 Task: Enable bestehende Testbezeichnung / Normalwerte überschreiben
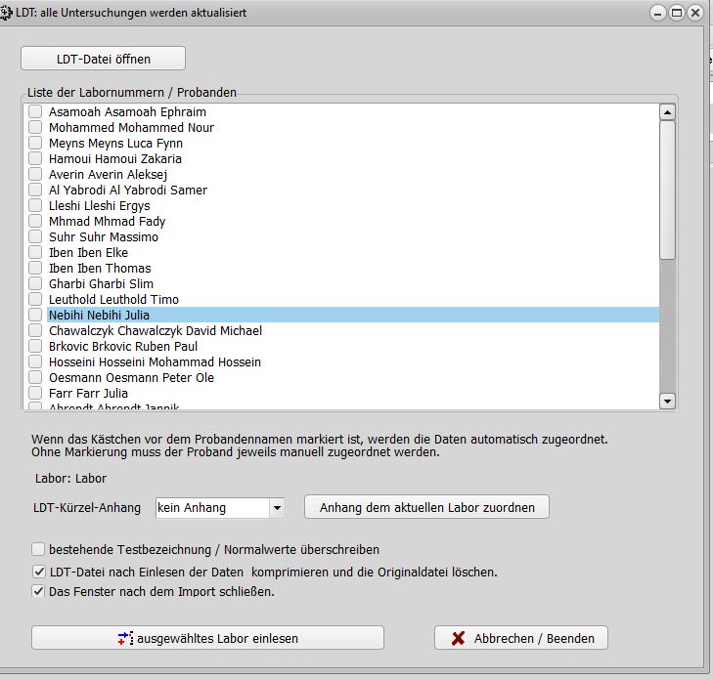pos(39,550)
